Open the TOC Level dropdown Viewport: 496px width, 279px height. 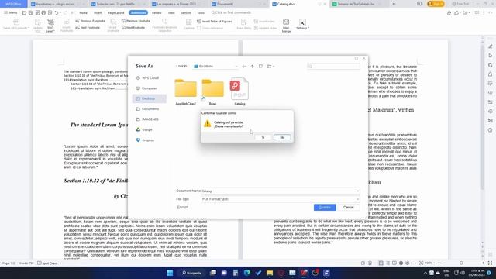(x=50, y=26)
